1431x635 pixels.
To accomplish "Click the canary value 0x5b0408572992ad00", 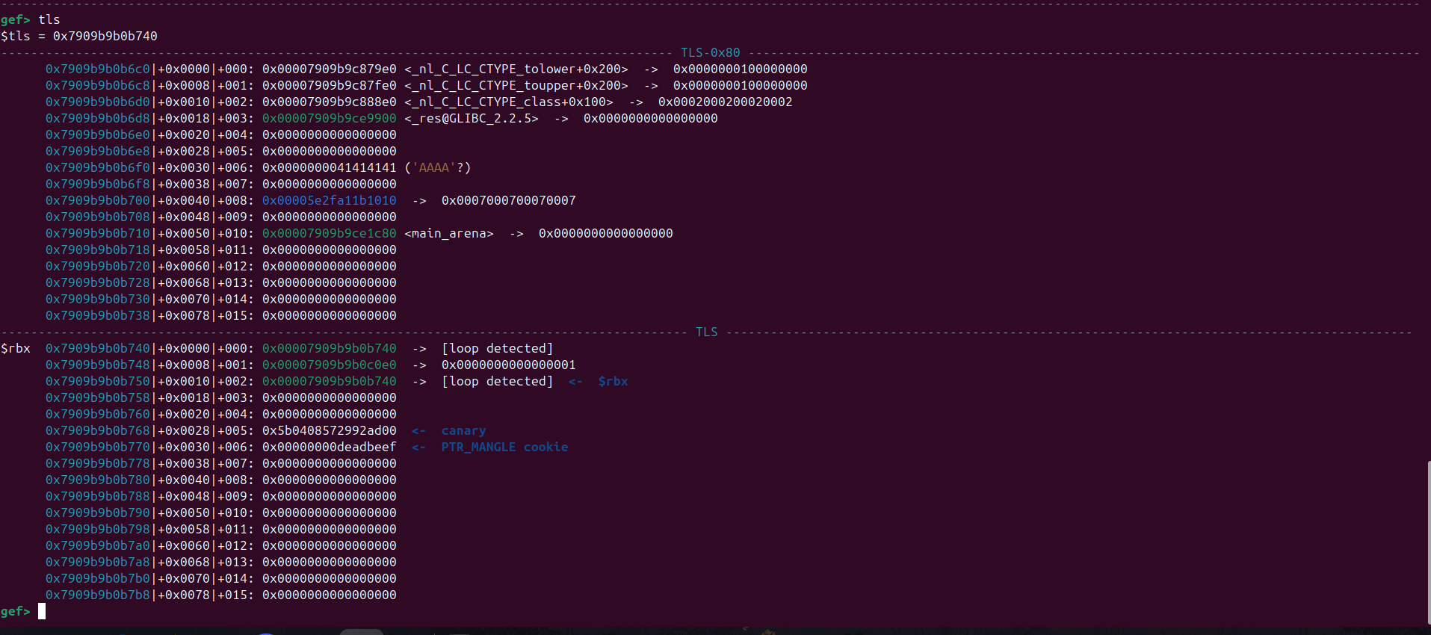I will click(329, 430).
